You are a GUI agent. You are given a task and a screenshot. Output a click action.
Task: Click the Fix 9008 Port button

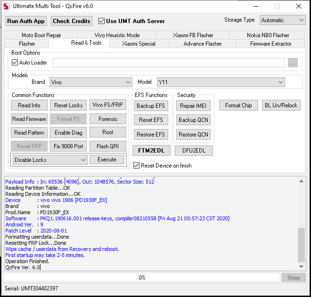pyautogui.click(x=68, y=146)
